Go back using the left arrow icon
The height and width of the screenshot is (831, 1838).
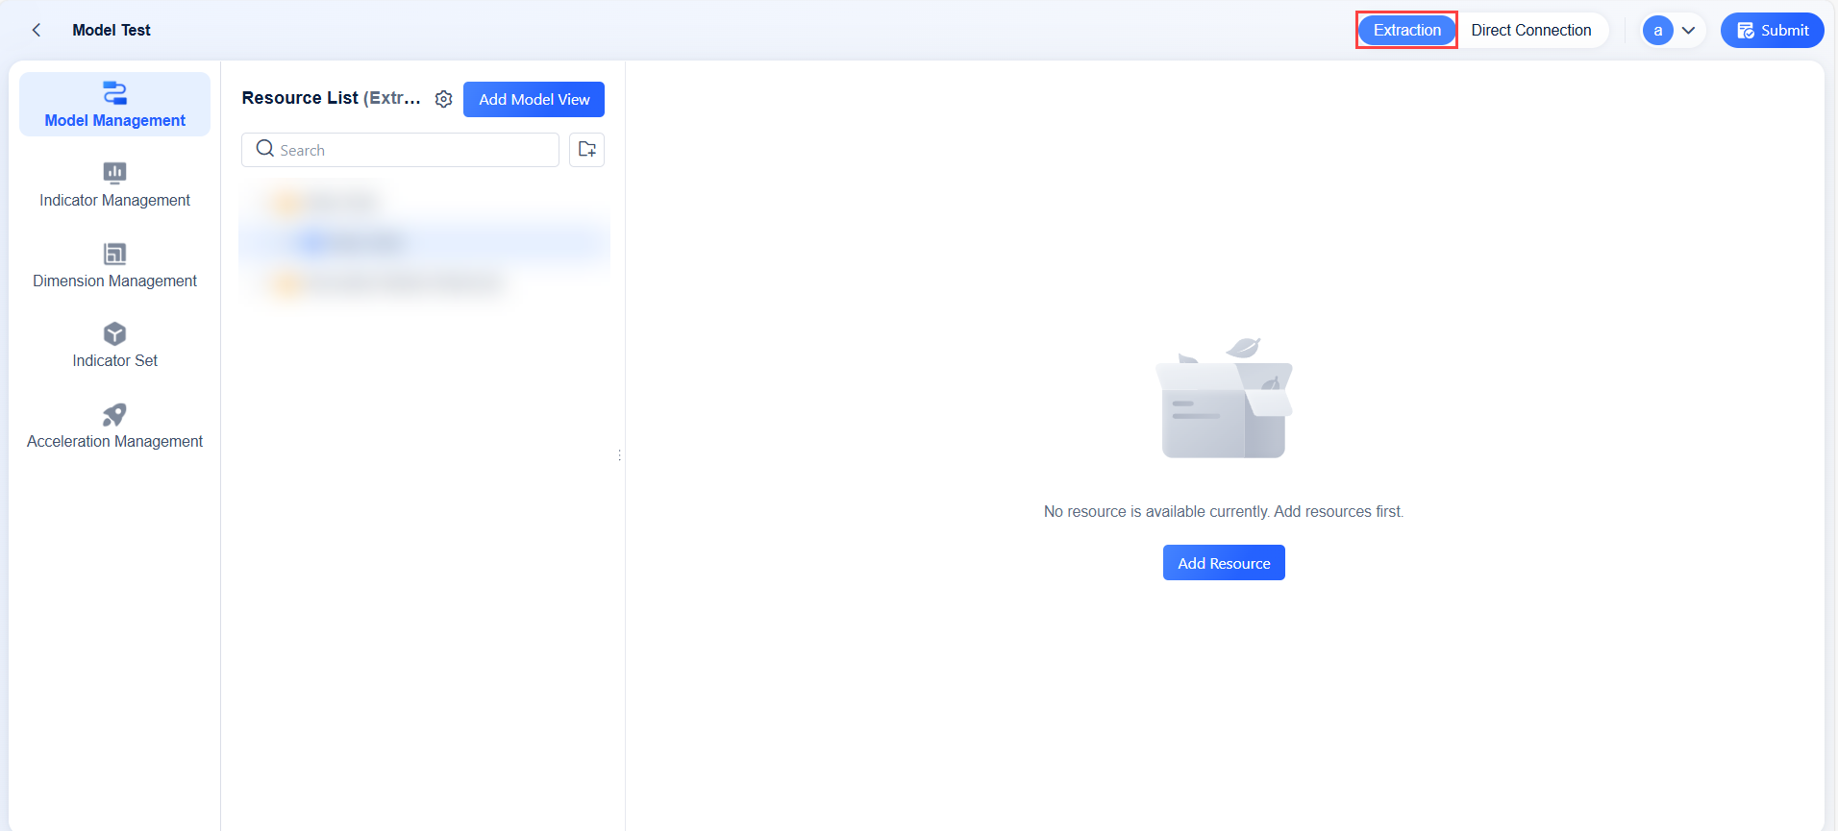click(x=37, y=30)
